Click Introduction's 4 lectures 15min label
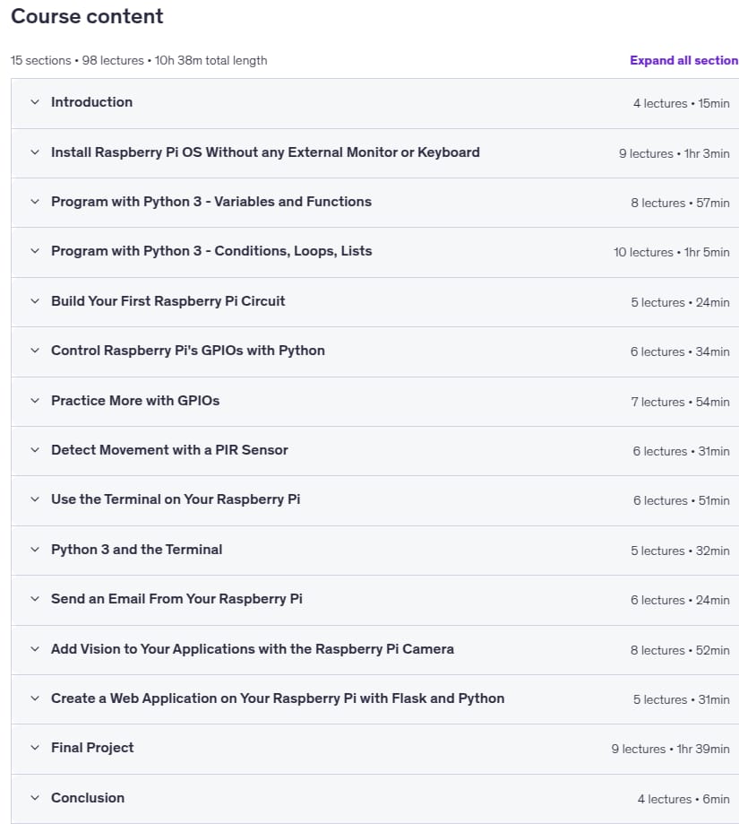Image resolution: width=739 pixels, height=824 pixels. point(682,103)
